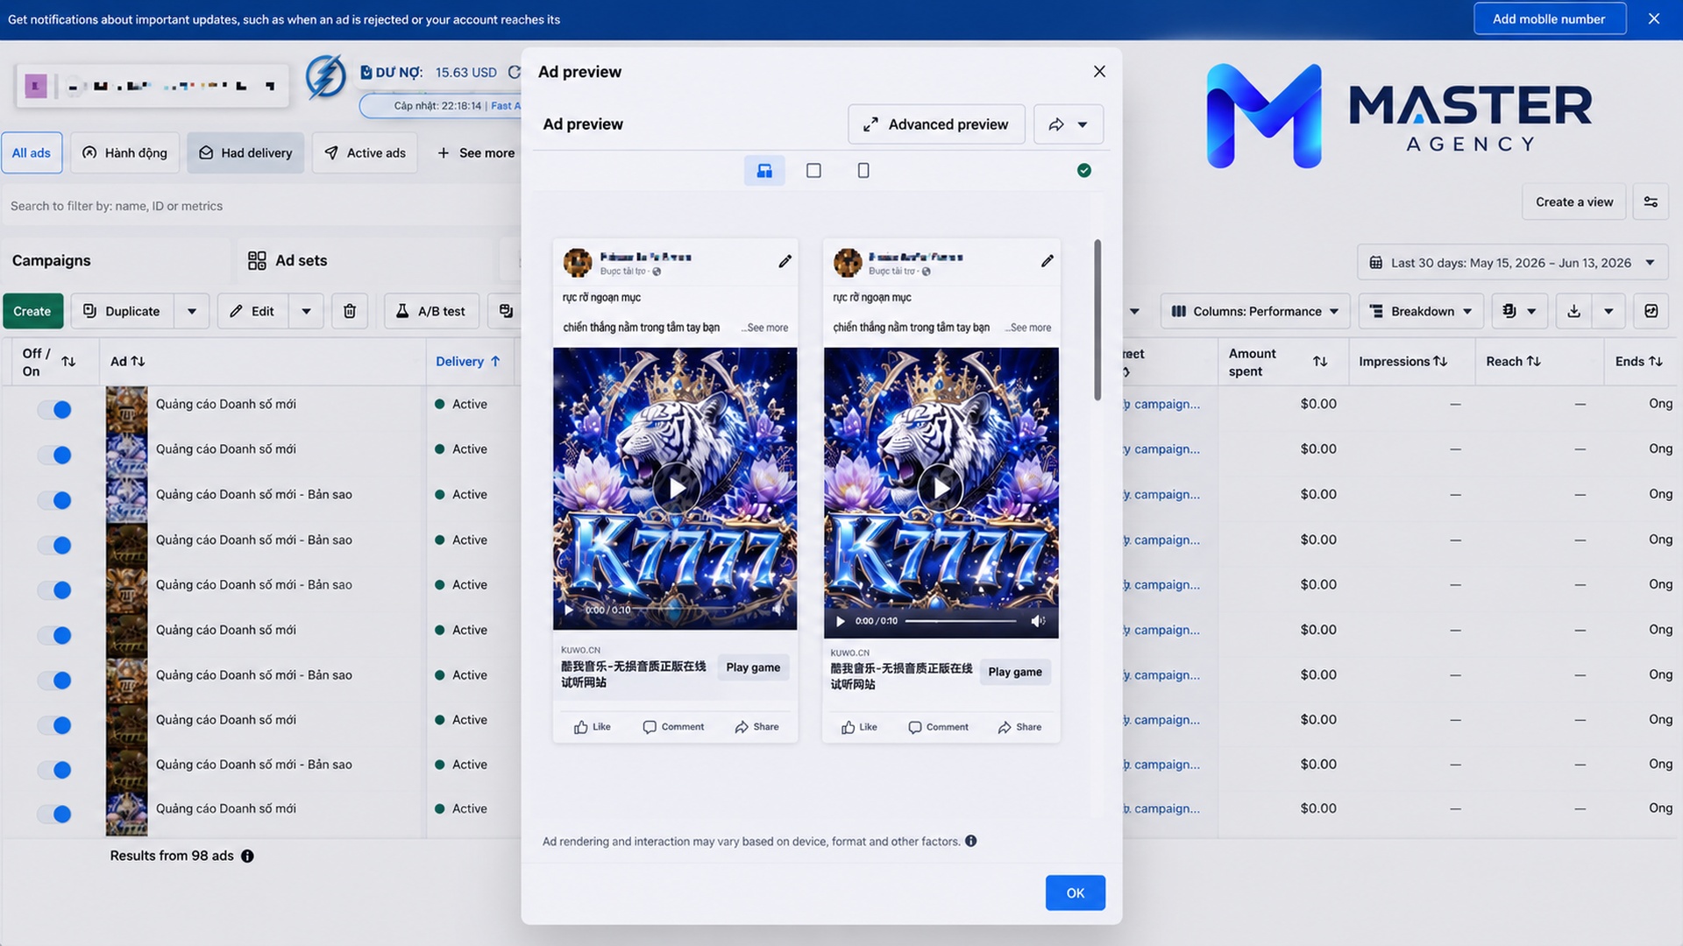Sort by the Delivery column
1683x946 pixels.
(468, 361)
